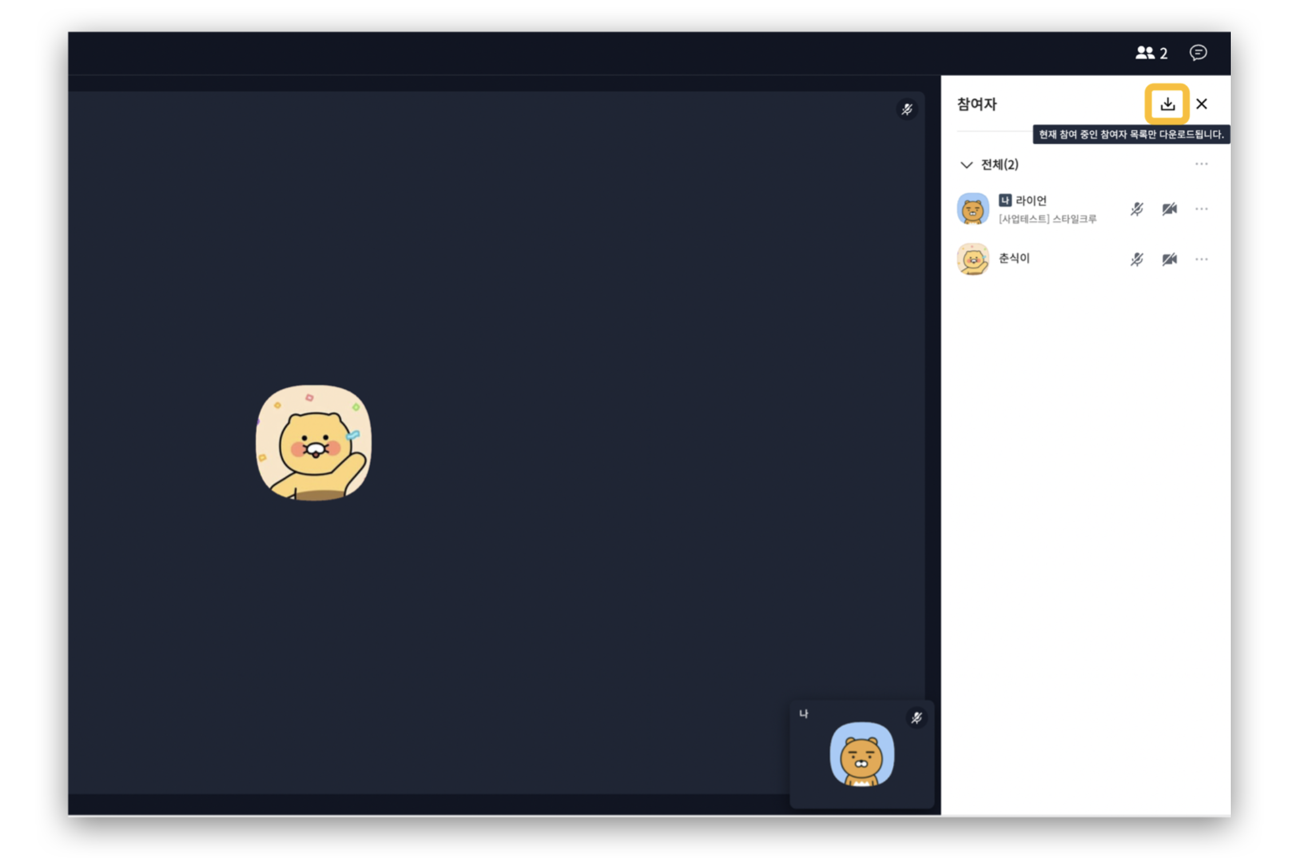Toggle 라이언's microphone mute
Screen dimensions: 1296x863
(x=1136, y=209)
